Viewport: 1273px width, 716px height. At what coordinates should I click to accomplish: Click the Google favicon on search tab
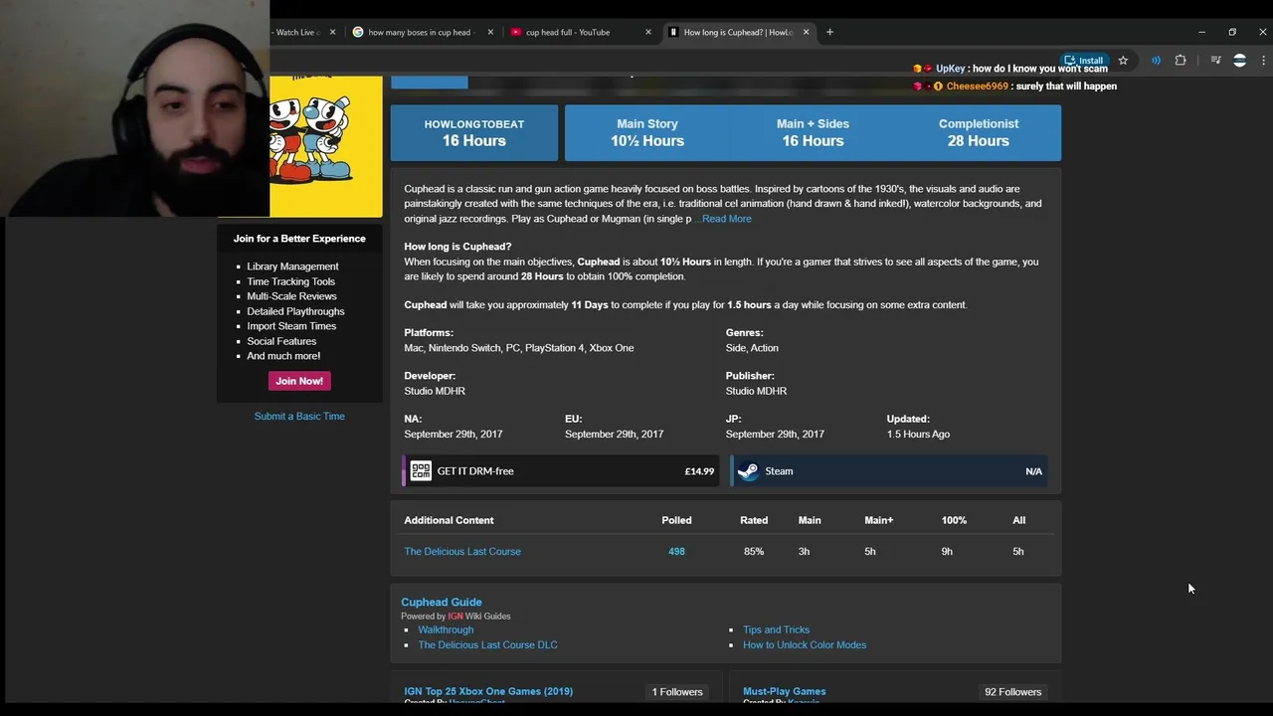coord(358,32)
